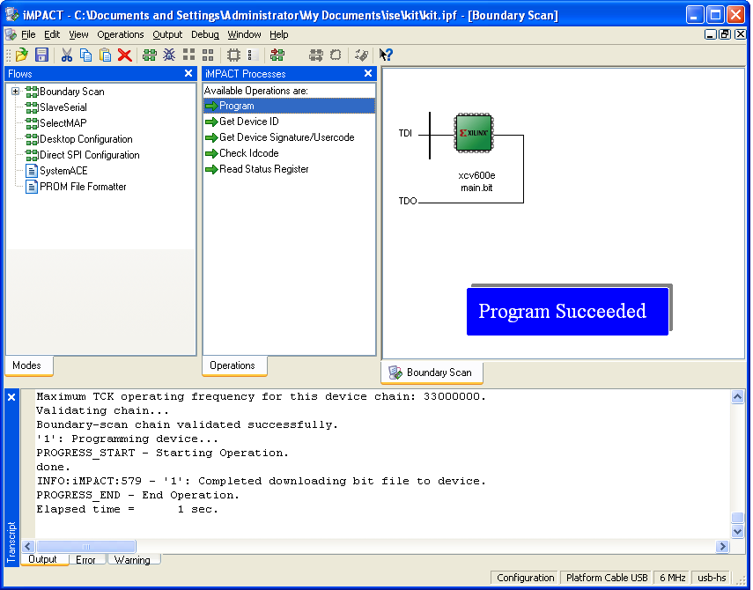
Task: Select the SelectMAP flow
Action: (x=63, y=123)
